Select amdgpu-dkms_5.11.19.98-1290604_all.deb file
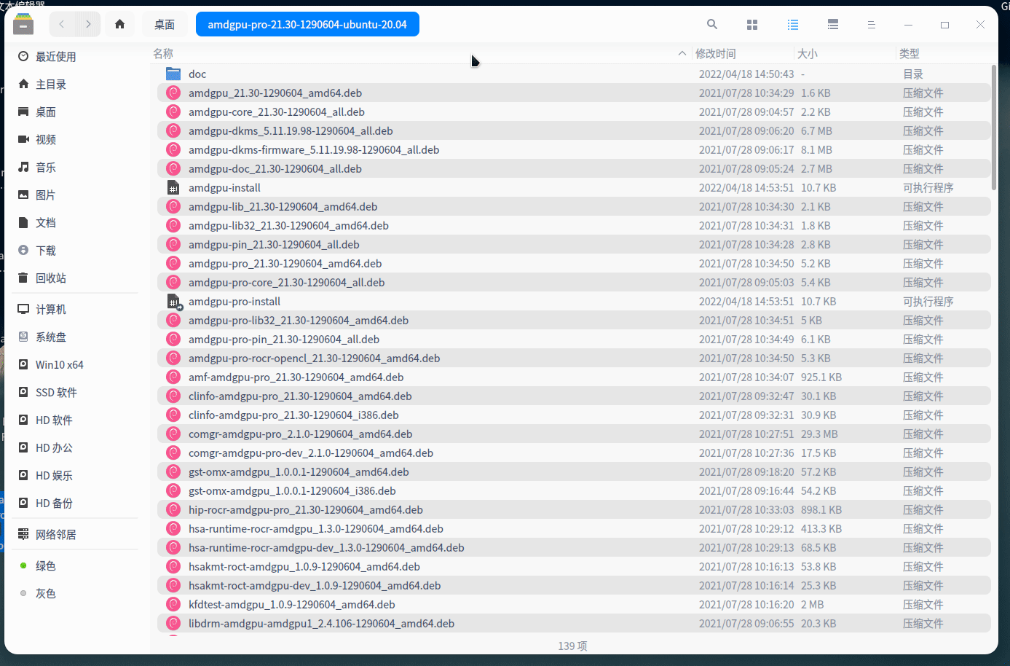 tap(574, 131)
